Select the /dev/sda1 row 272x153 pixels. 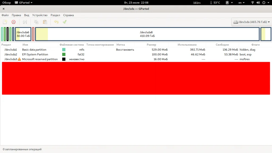coord(136,50)
